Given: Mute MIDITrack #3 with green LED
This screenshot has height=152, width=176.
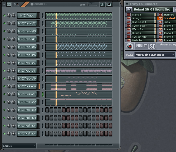Looking at the screenshot, I should click(x=4, y=31).
